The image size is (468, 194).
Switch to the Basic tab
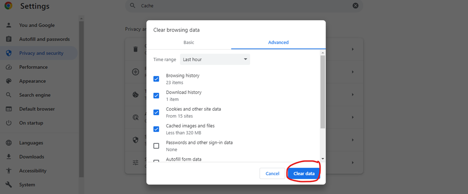tap(189, 43)
